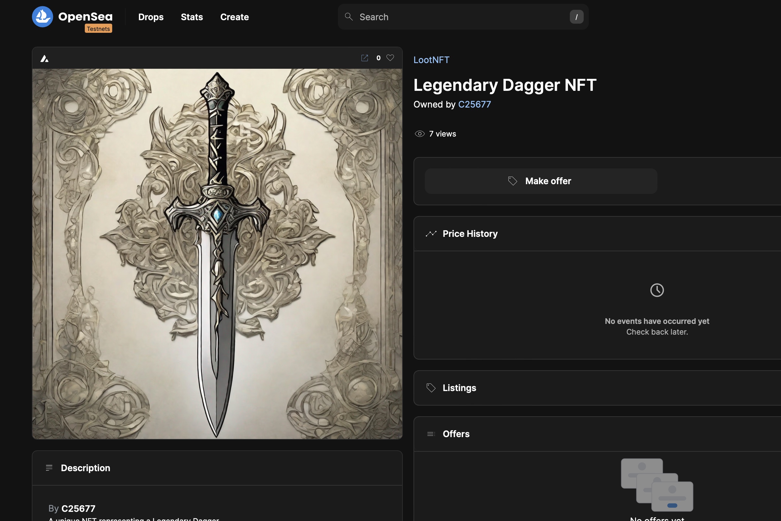Open the NFT image in a new tab

coord(364,58)
